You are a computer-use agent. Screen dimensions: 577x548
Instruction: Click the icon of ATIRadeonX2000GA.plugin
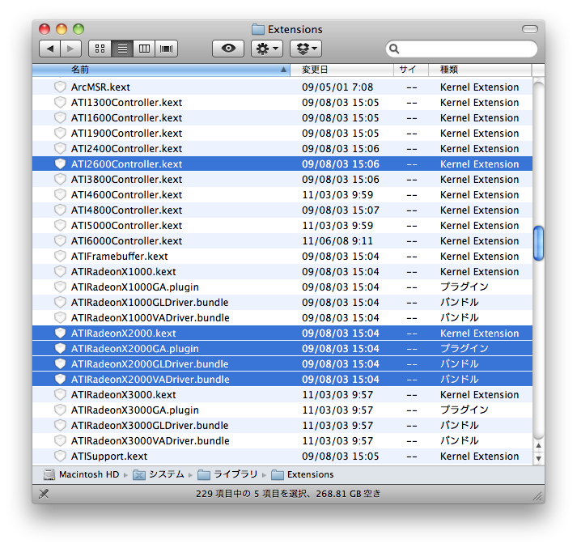[60, 349]
